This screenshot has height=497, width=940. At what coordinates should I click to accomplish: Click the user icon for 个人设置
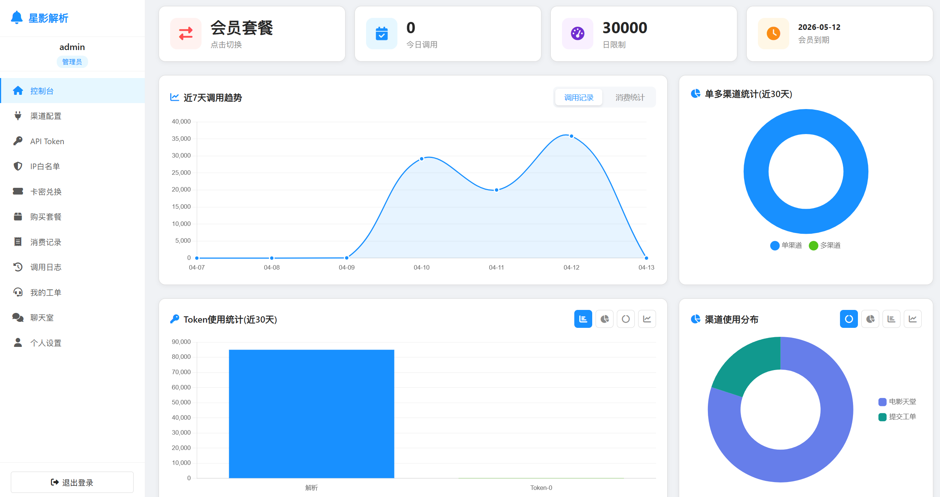pyautogui.click(x=18, y=343)
